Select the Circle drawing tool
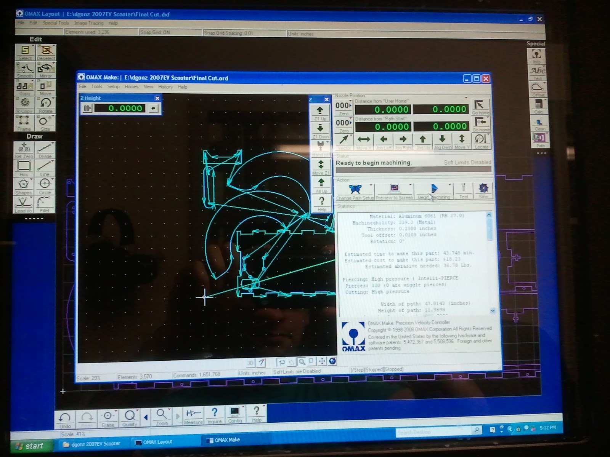The image size is (610, 457). pyautogui.click(x=45, y=186)
